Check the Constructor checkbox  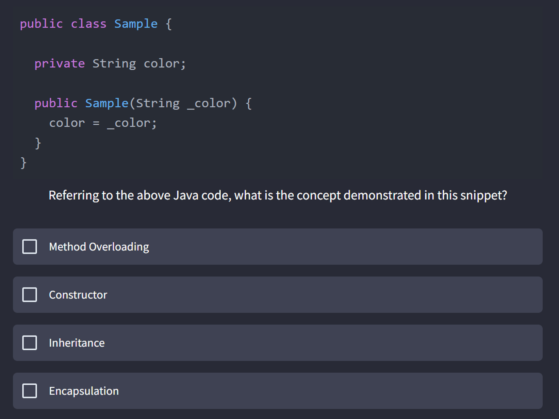(x=29, y=295)
